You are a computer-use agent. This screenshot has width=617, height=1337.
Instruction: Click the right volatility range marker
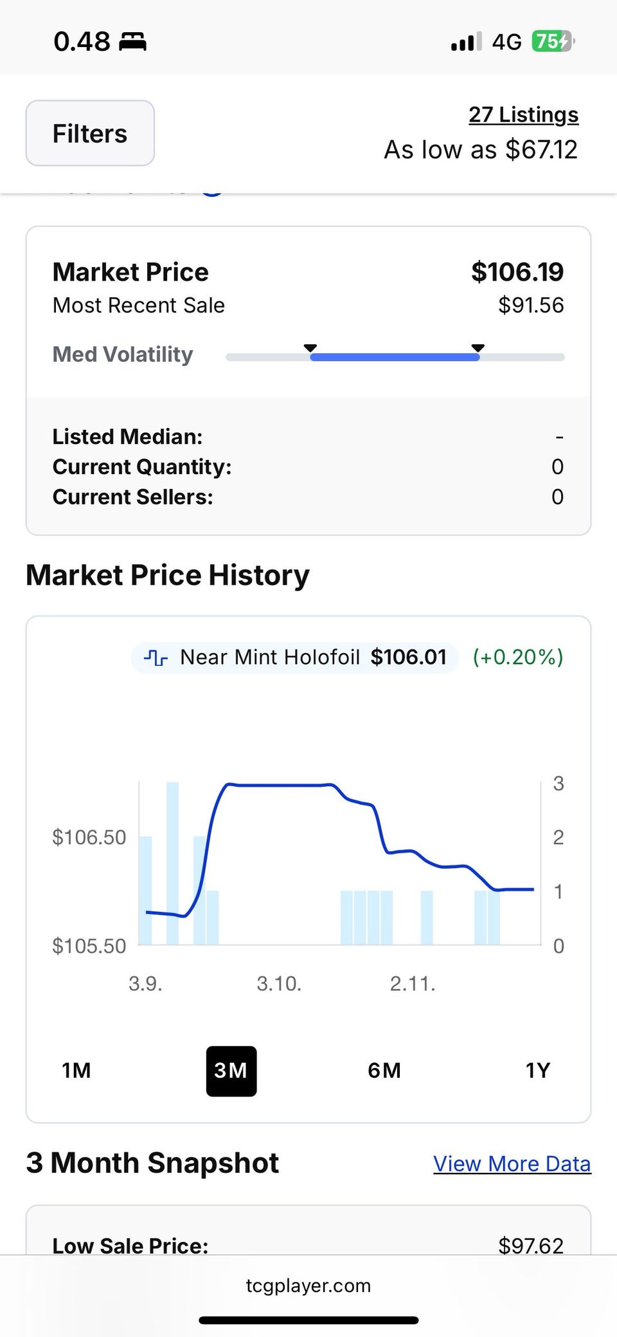tap(478, 348)
